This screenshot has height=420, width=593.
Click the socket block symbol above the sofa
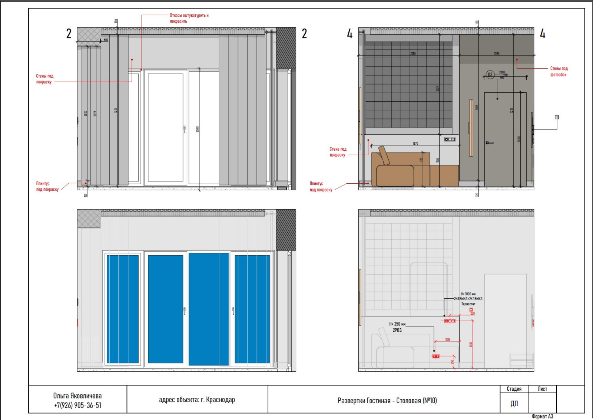(x=450, y=140)
